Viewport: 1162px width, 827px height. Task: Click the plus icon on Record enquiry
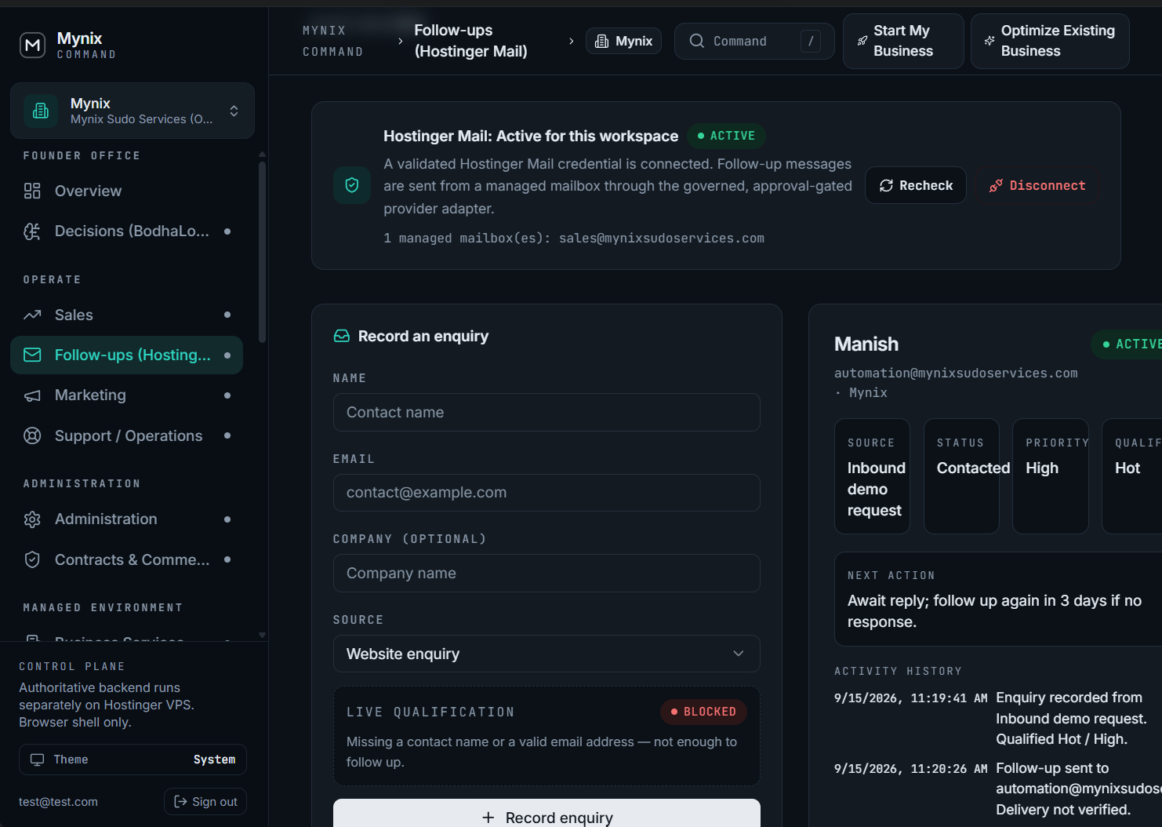(x=488, y=818)
